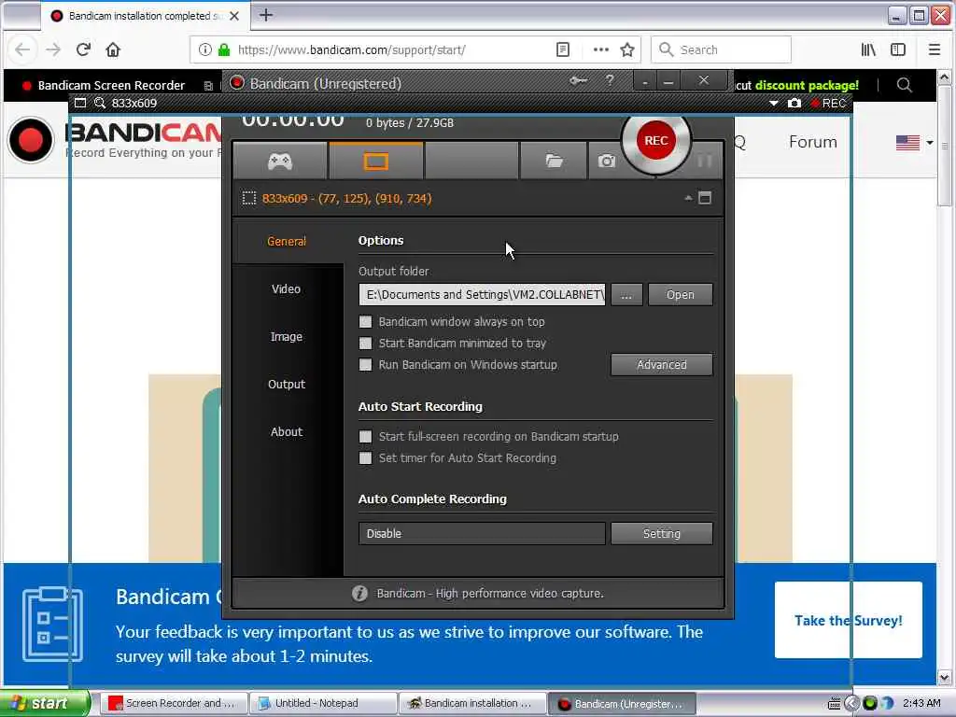Open the language flag dropdown
This screenshot has width=956, height=717.
[x=914, y=142]
